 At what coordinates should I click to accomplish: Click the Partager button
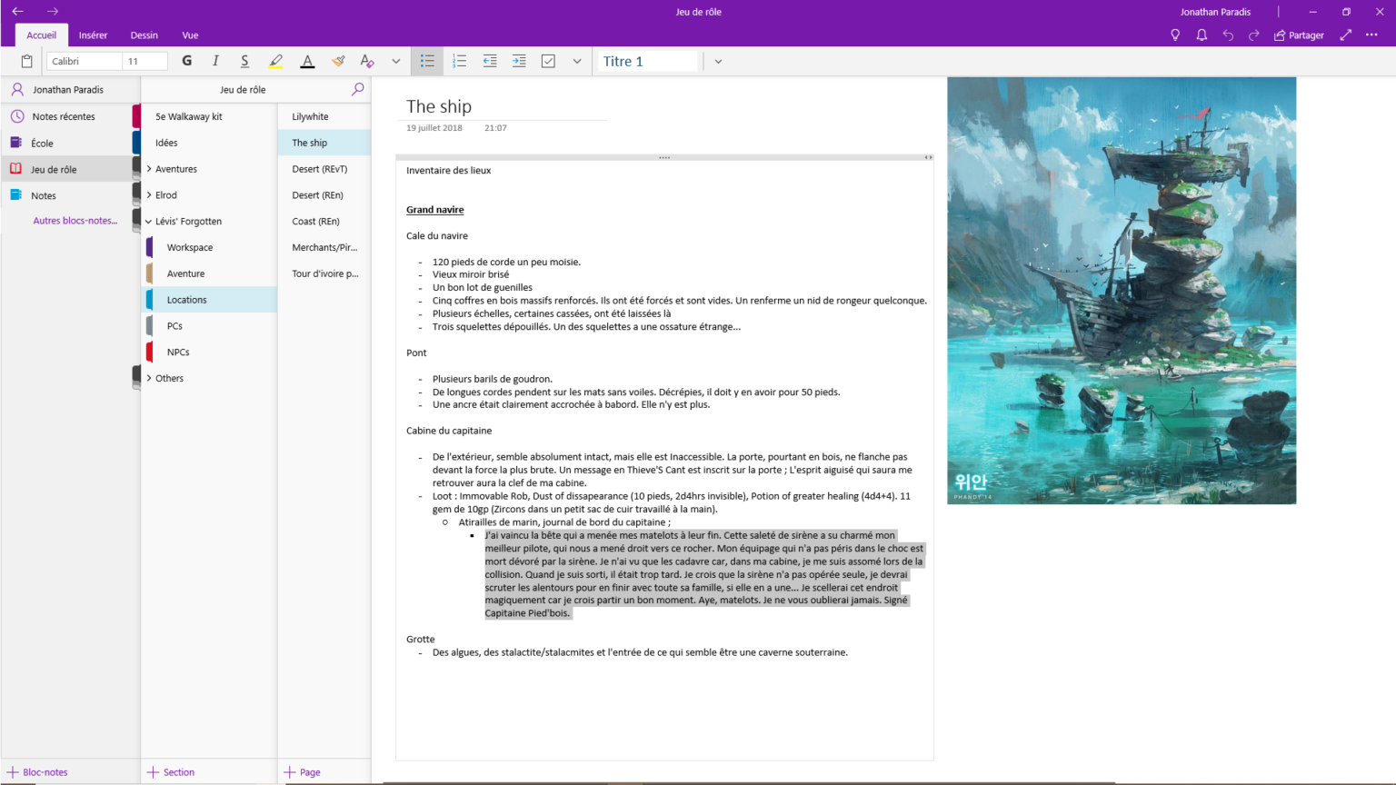[1299, 35]
